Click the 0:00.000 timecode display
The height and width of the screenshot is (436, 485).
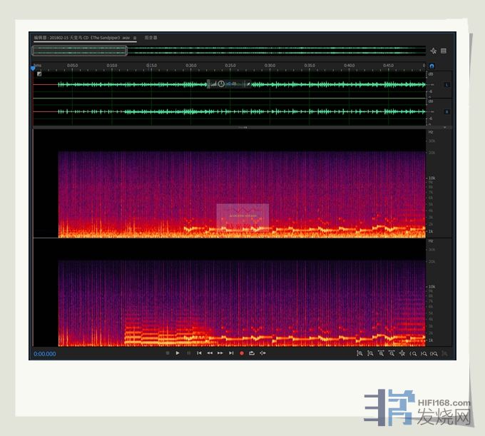pyautogui.click(x=44, y=354)
